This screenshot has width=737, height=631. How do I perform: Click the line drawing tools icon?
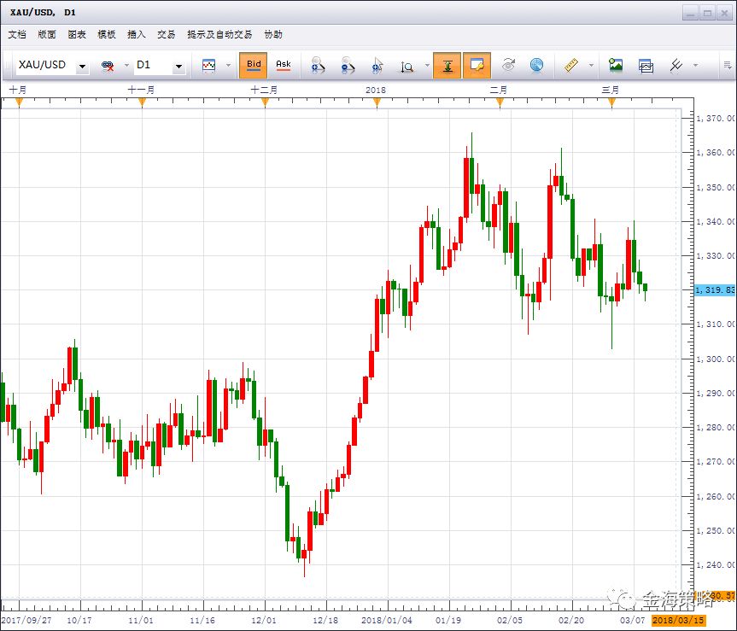tap(676, 66)
